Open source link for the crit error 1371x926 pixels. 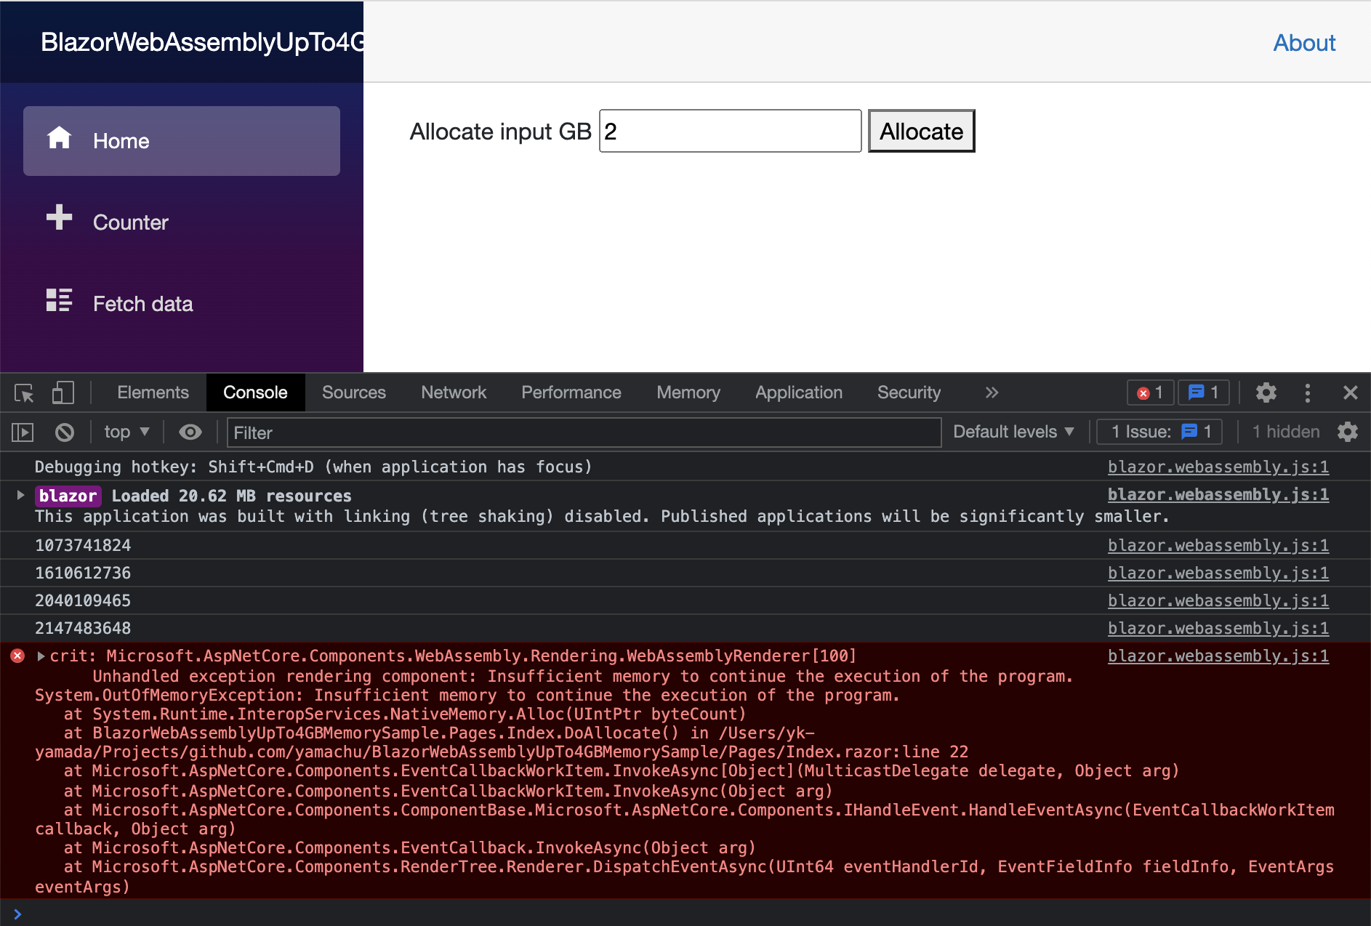pos(1218,656)
